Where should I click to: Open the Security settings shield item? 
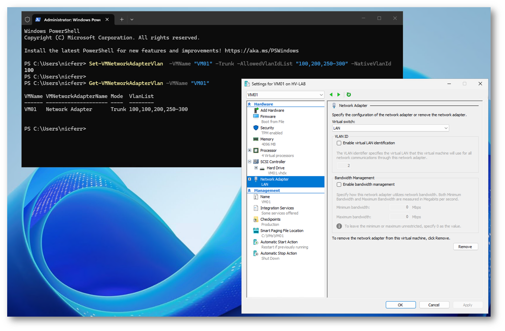pyautogui.click(x=267, y=128)
